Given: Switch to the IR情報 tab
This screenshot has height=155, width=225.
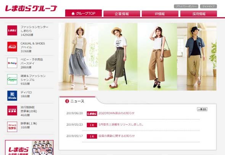Looking at the screenshot, I should point(160,14).
